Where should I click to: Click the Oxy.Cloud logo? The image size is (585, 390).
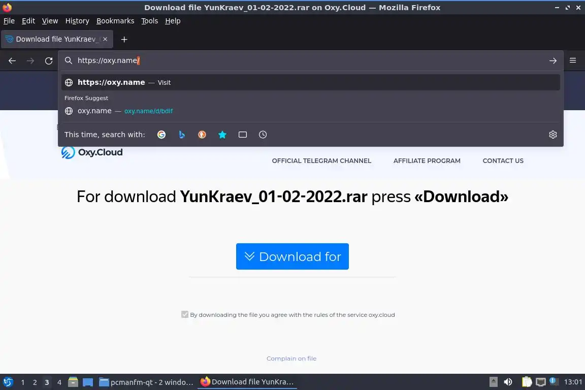pos(92,152)
